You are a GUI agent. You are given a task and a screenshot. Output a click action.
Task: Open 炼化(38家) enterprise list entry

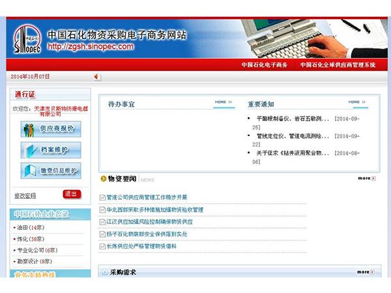coord(31,239)
